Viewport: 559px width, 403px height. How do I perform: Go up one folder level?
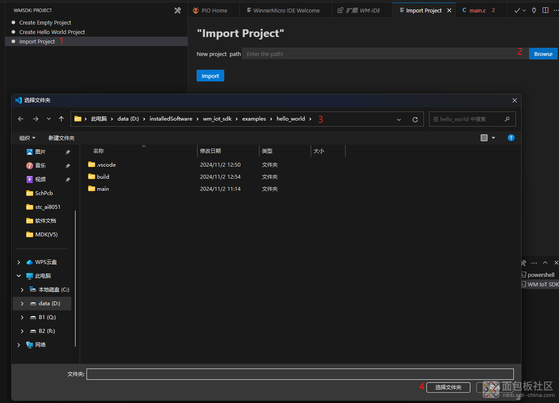click(x=61, y=119)
